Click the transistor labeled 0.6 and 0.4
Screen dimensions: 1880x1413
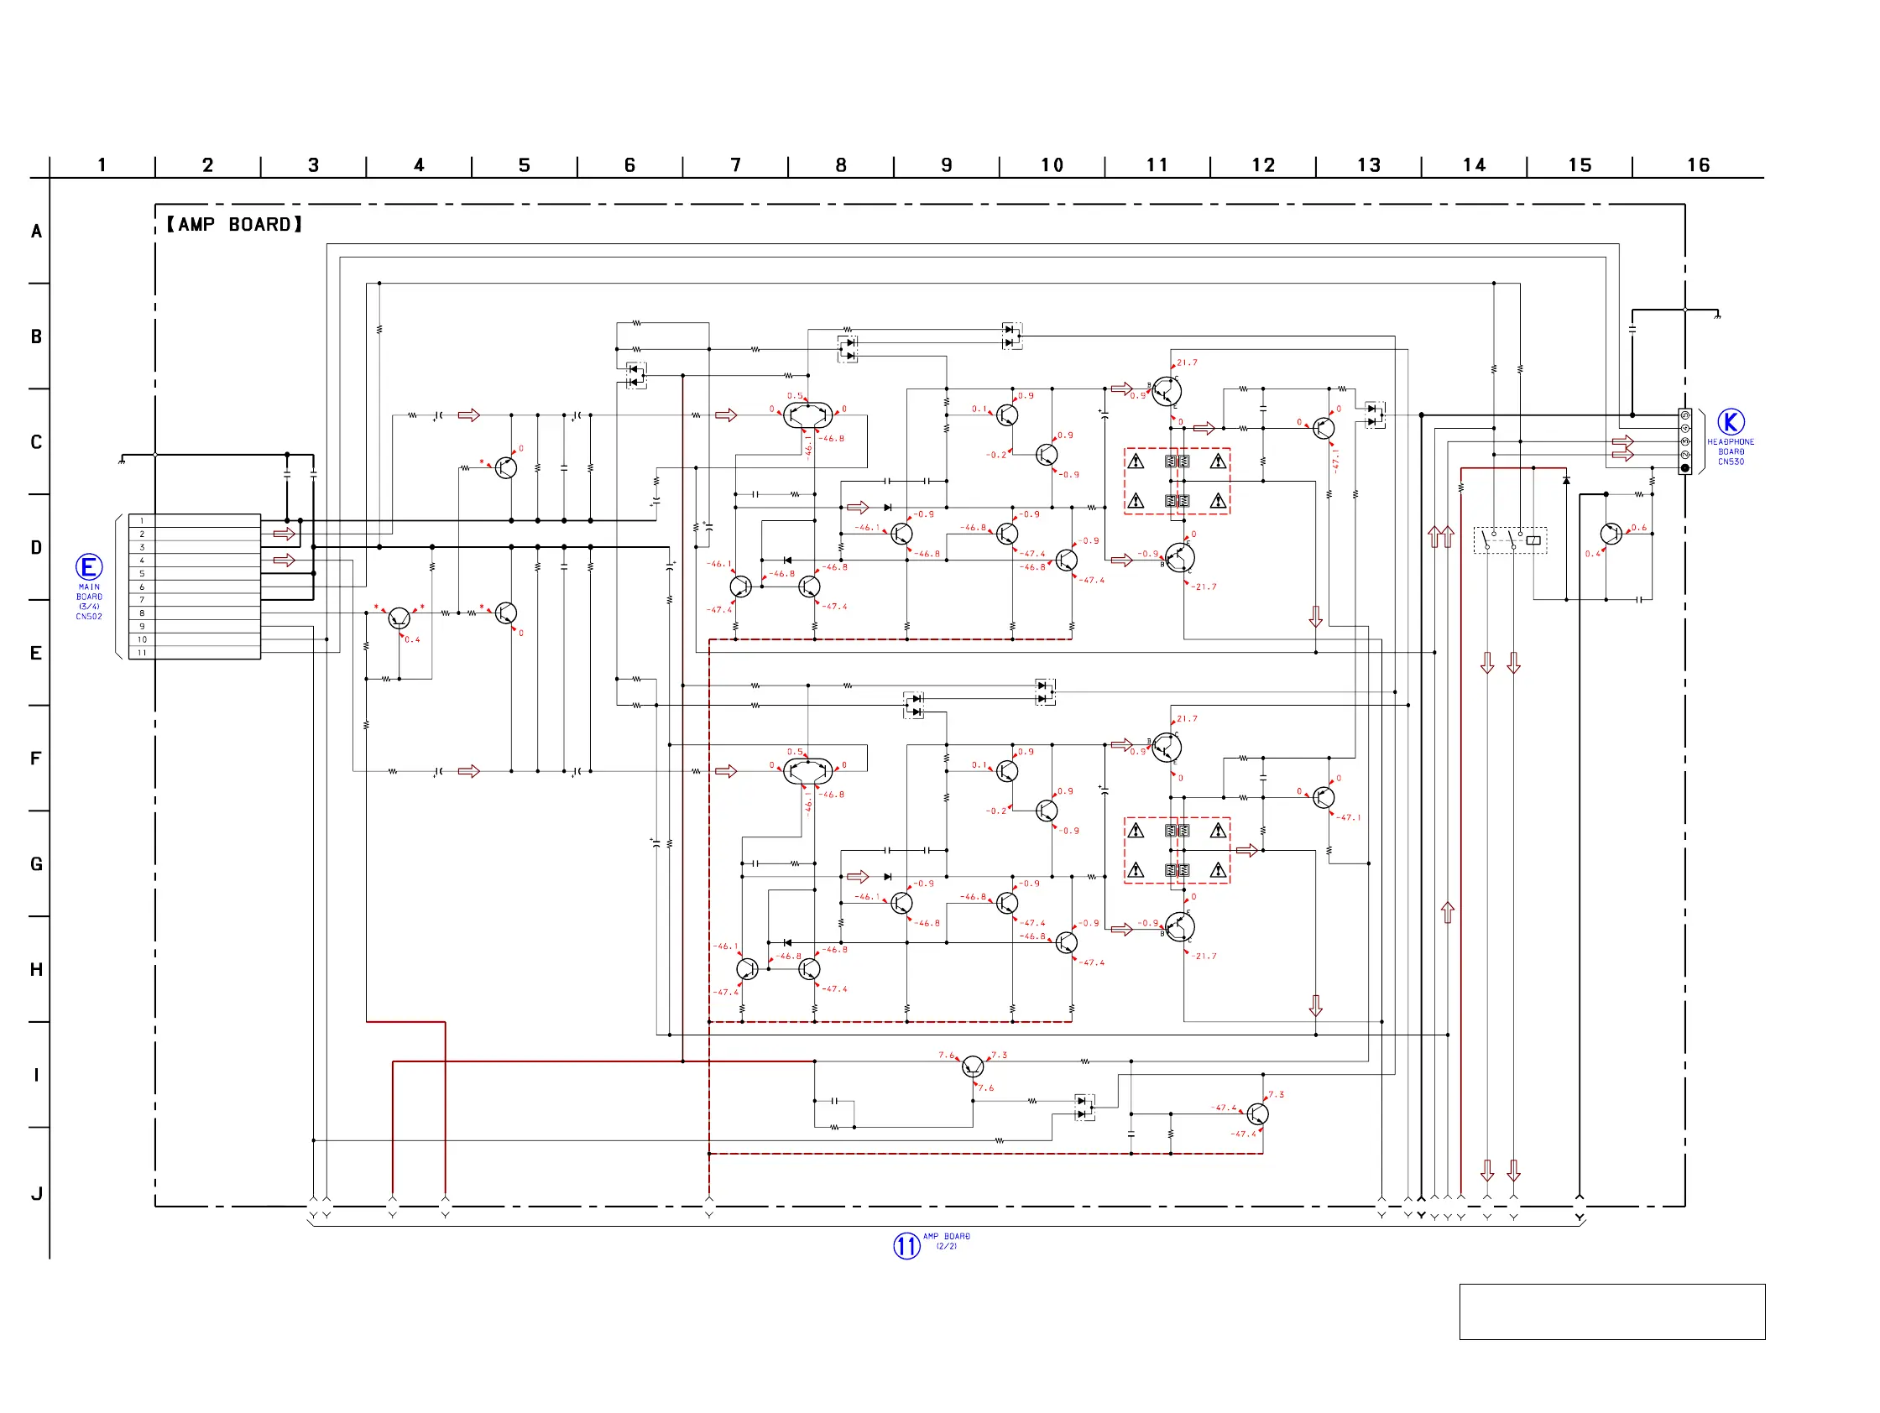tap(1611, 534)
